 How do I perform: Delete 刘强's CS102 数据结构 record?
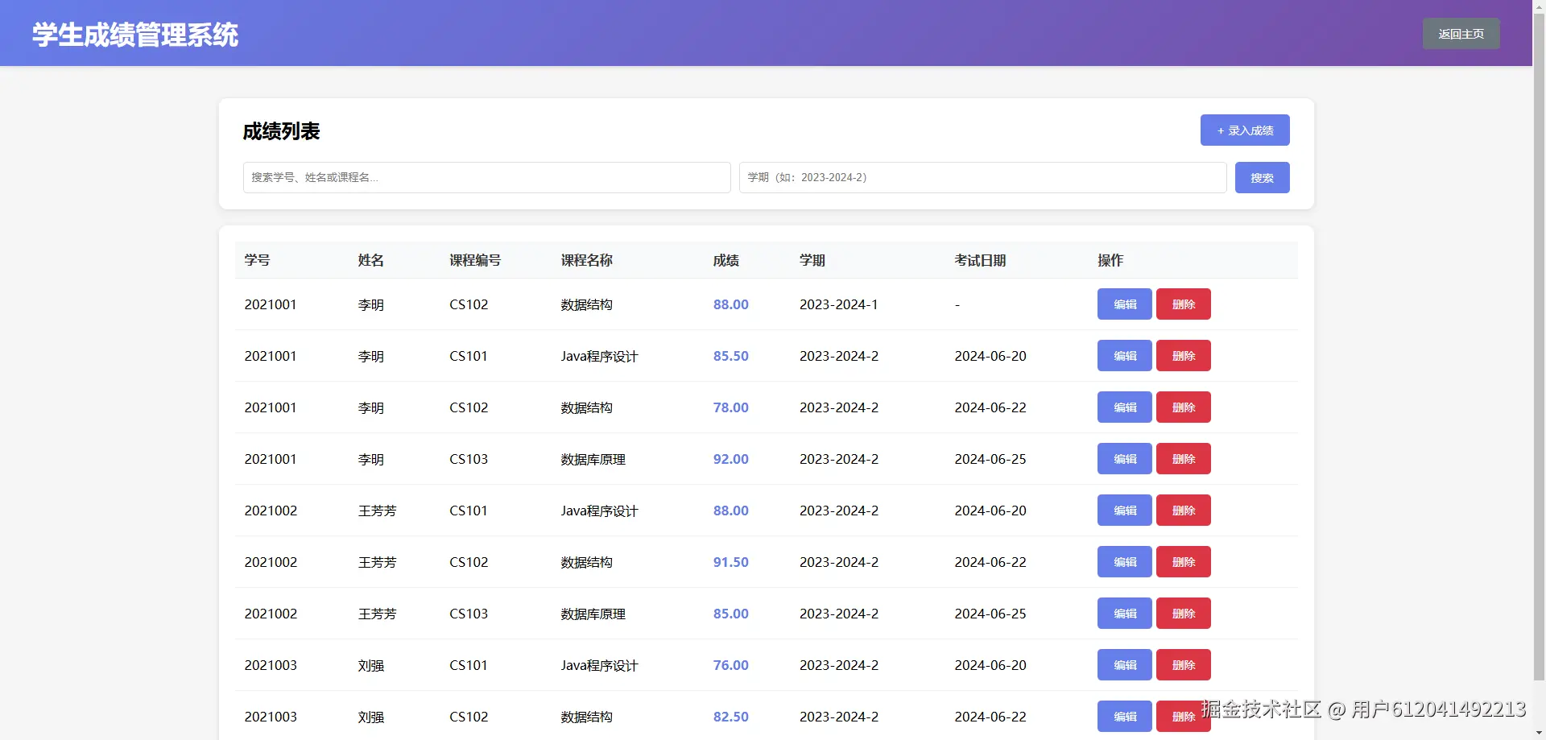[x=1182, y=716]
